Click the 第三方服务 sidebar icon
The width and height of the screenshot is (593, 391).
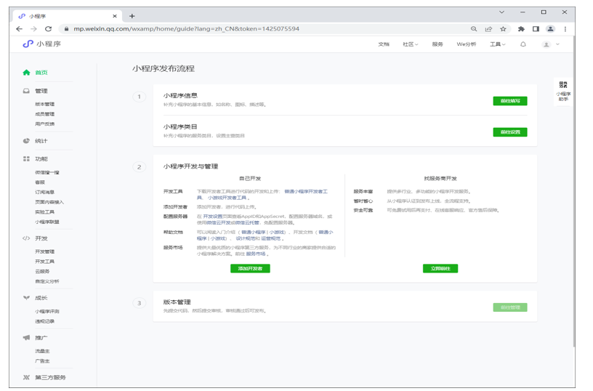[26, 377]
